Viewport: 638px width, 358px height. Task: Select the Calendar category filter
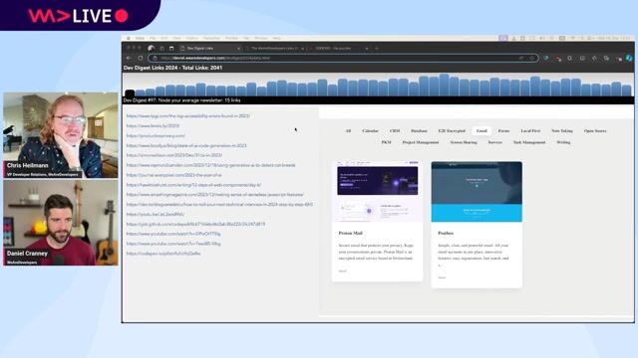coord(370,130)
